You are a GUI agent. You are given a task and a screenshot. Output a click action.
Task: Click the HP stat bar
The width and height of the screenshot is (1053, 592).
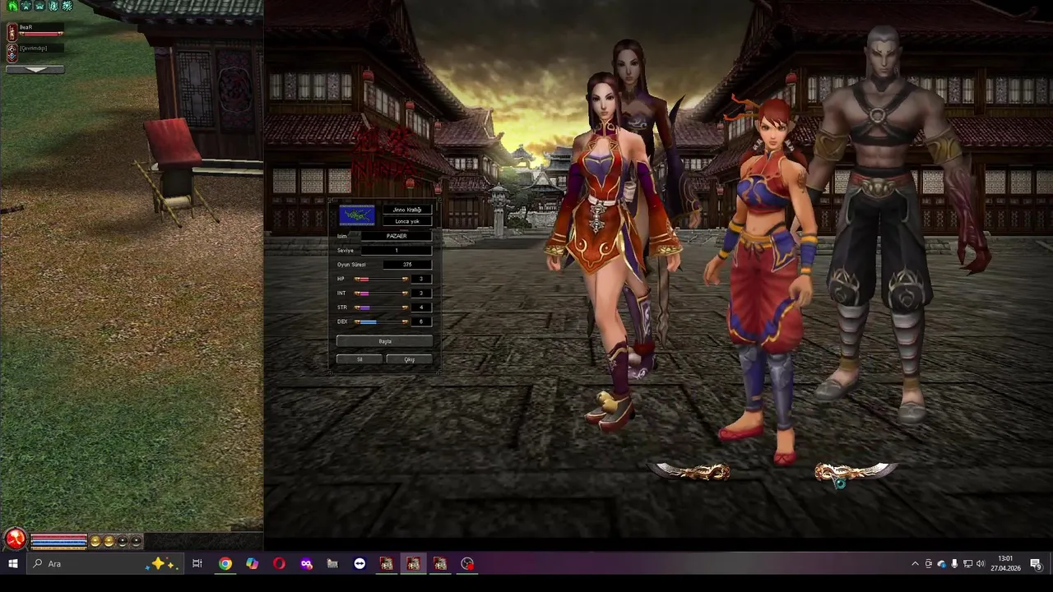[381, 280]
